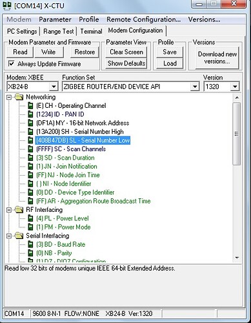Click the icon beside AR Aggregation Route Broadcast Time
251x323 pixels.
31,201
